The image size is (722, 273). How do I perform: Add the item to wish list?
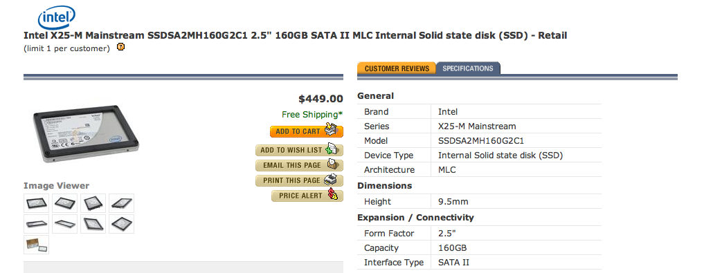click(x=299, y=150)
